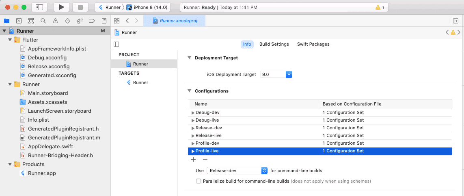Switch to the Build Settings tab
The height and width of the screenshot is (196, 464).
tap(274, 44)
